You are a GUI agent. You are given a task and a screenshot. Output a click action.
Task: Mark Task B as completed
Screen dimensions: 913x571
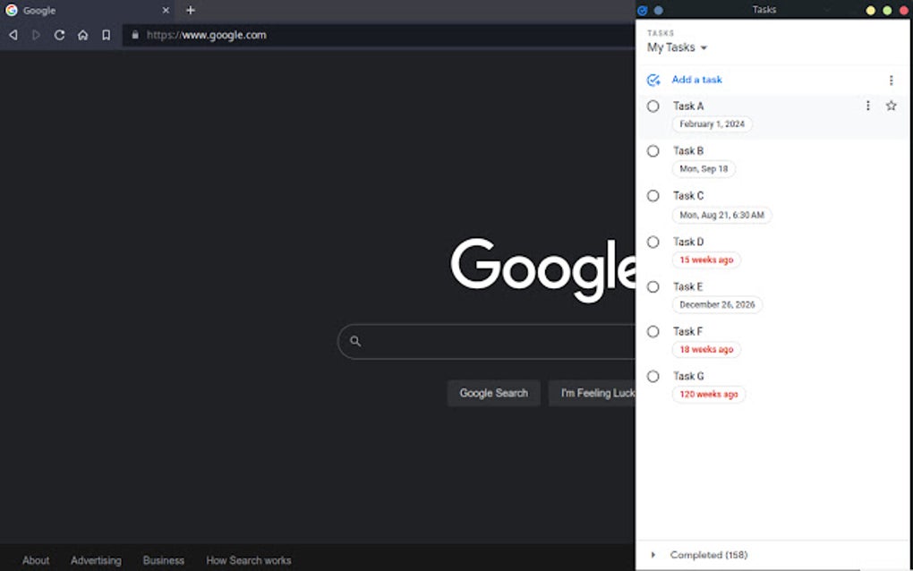[x=653, y=150]
